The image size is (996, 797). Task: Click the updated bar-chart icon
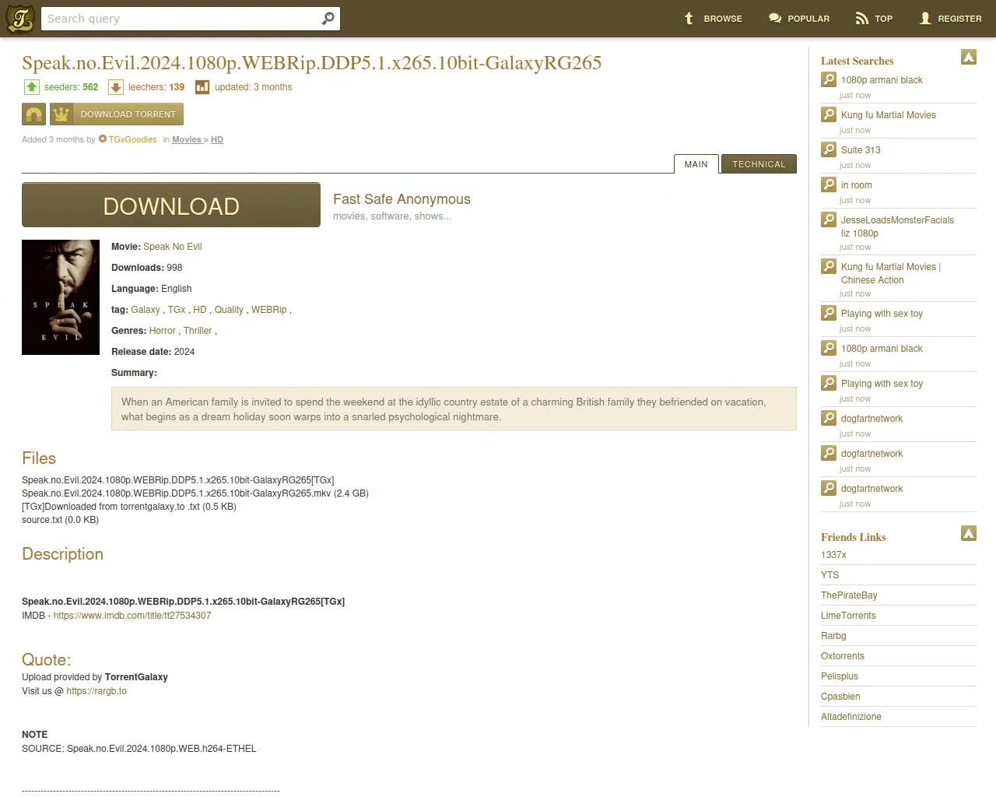click(x=202, y=87)
